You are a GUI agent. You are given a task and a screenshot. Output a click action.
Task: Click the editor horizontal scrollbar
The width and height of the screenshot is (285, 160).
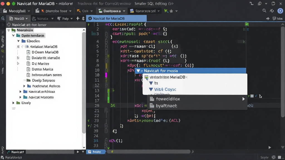point(149,152)
